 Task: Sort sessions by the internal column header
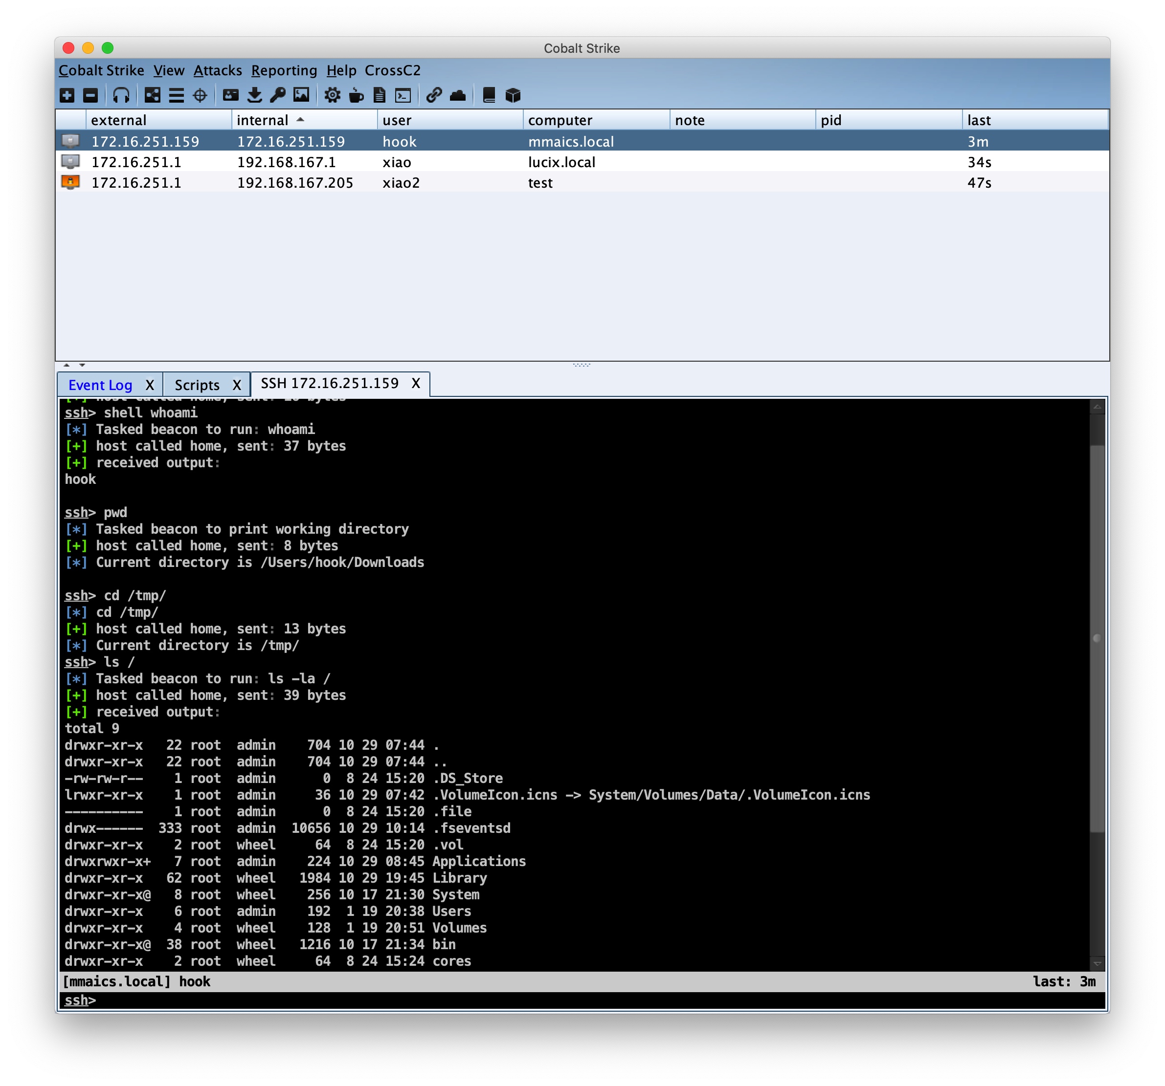(263, 120)
